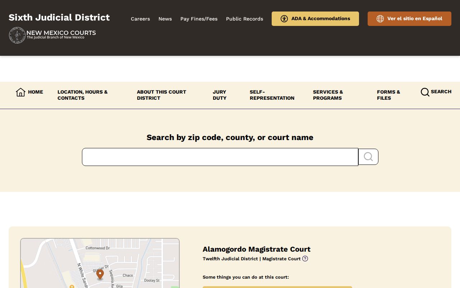Screen dimensions: 460x288
Task: Click Sixth Judicial District site title
Action: [x=59, y=17]
